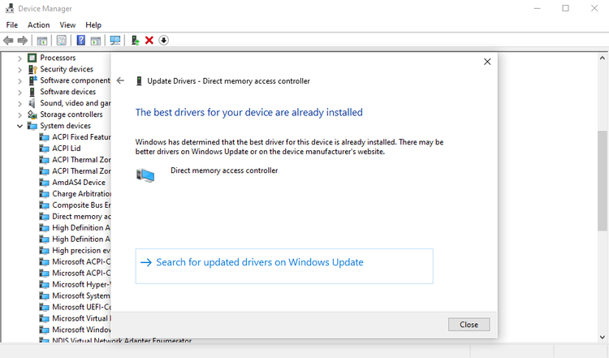
Task: Click the Back arrow toolbar icon
Action: (x=8, y=41)
